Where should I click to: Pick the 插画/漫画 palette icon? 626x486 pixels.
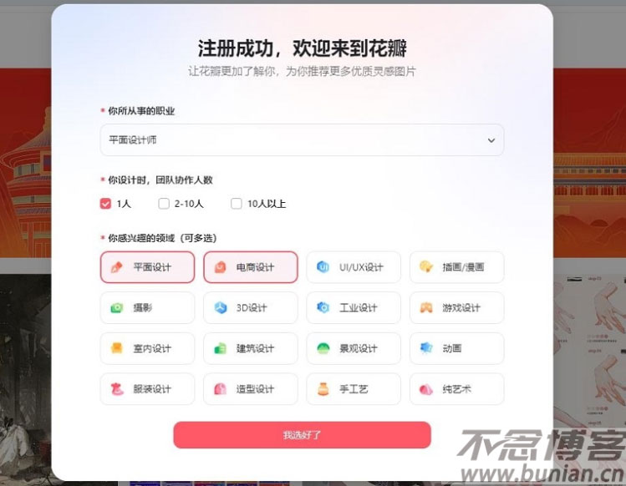click(x=426, y=267)
